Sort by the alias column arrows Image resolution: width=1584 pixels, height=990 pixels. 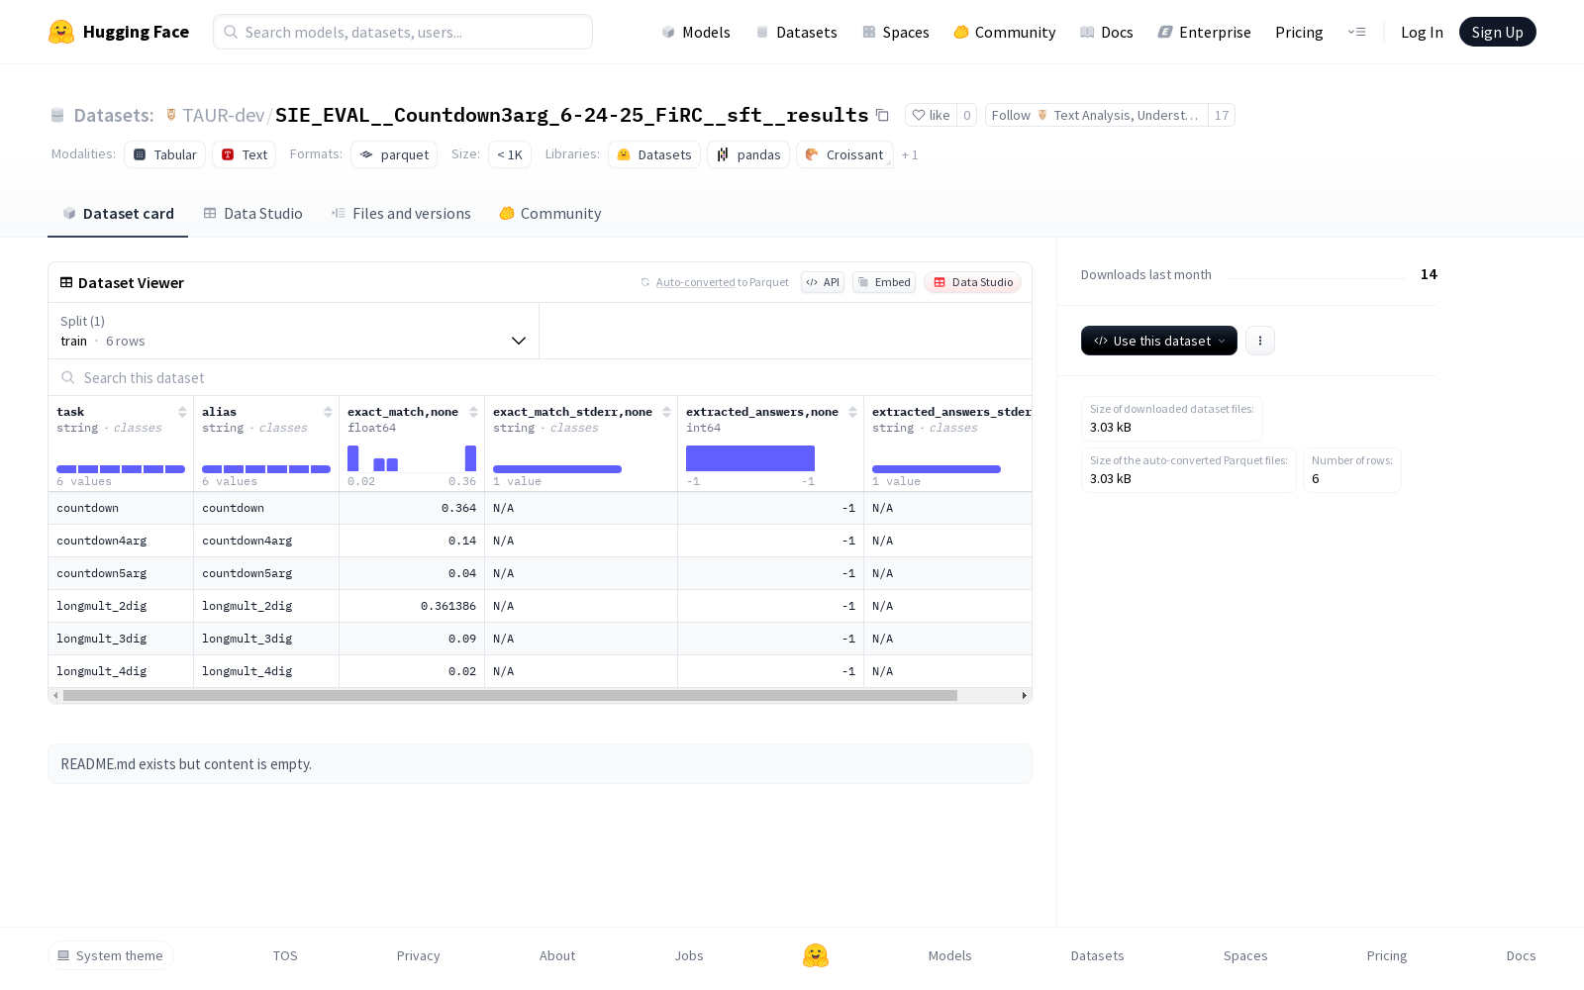pos(328,412)
